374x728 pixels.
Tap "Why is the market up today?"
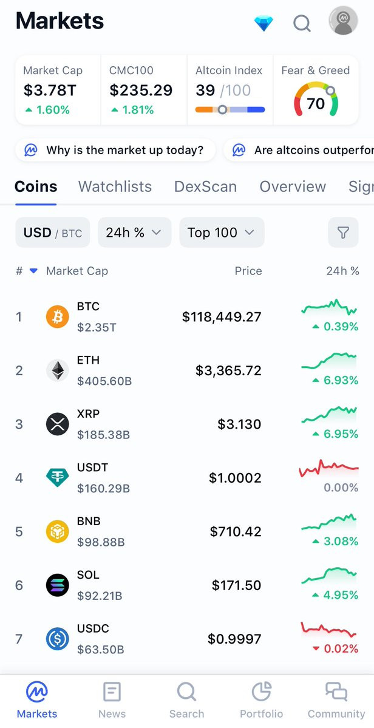[x=115, y=151]
